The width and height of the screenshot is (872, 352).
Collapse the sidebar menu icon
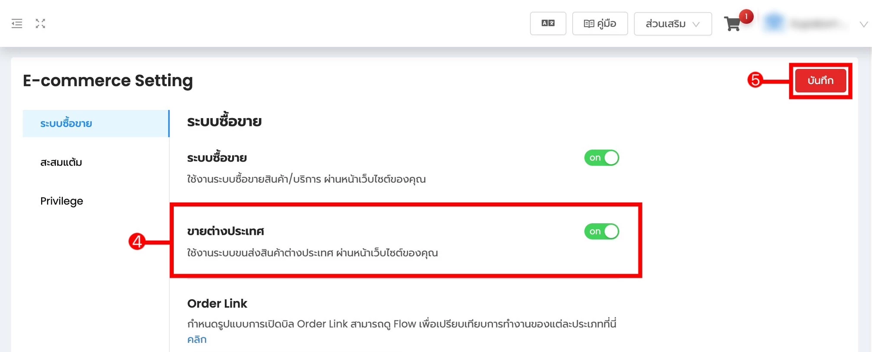(17, 23)
